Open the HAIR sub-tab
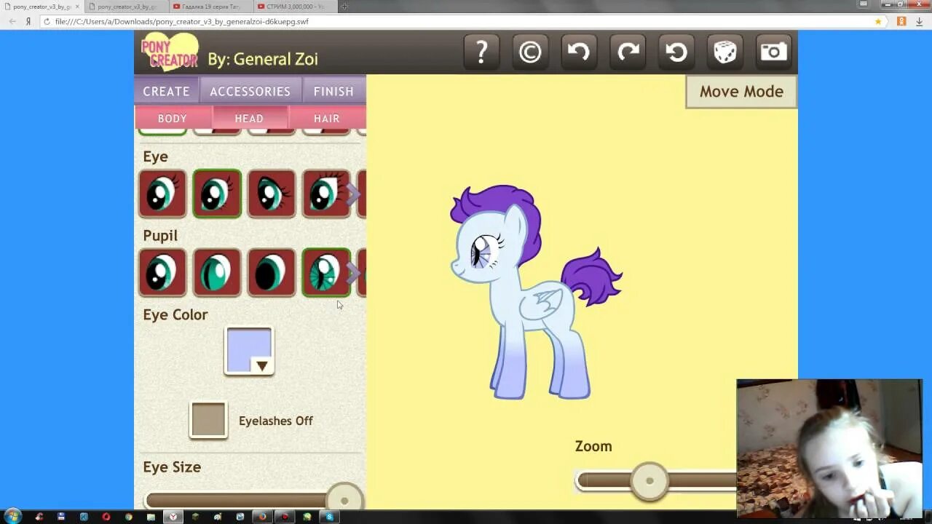Image resolution: width=932 pixels, height=524 pixels. click(x=327, y=118)
